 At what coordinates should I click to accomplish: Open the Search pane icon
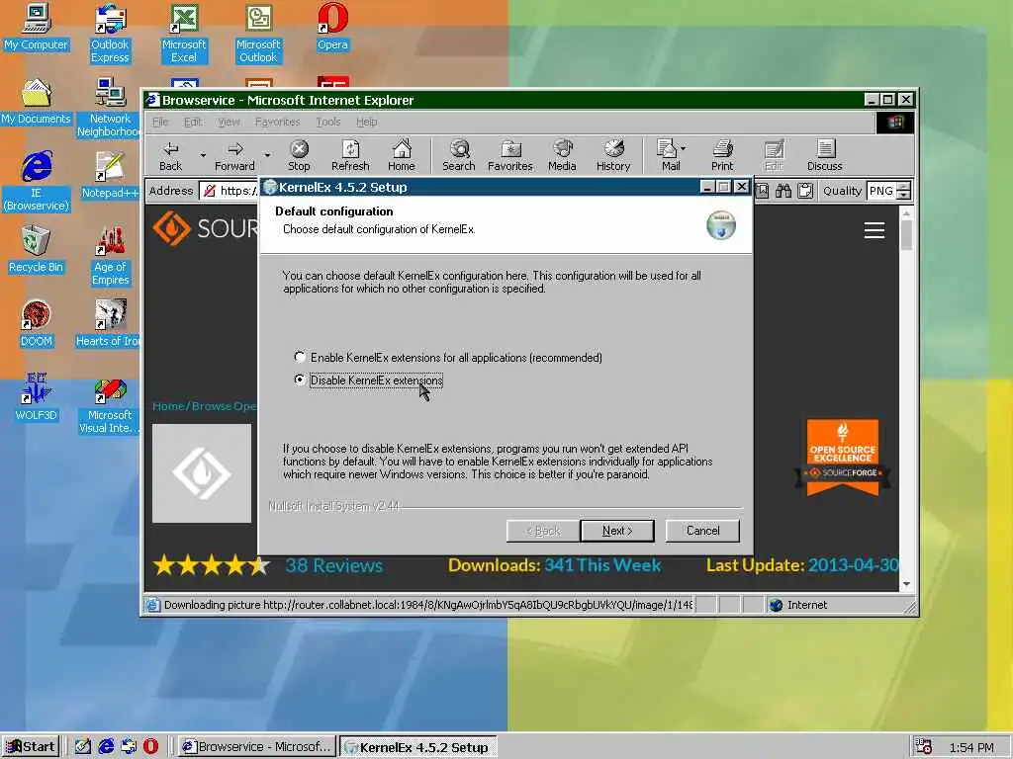coord(459,156)
